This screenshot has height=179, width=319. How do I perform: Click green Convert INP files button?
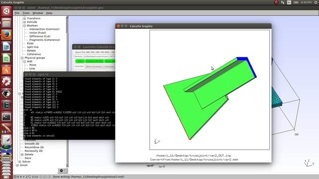(94, 61)
